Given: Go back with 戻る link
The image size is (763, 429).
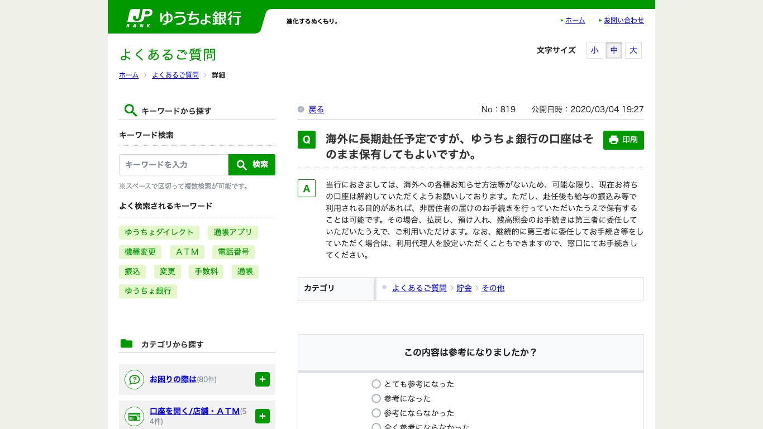Looking at the screenshot, I should click(x=316, y=109).
